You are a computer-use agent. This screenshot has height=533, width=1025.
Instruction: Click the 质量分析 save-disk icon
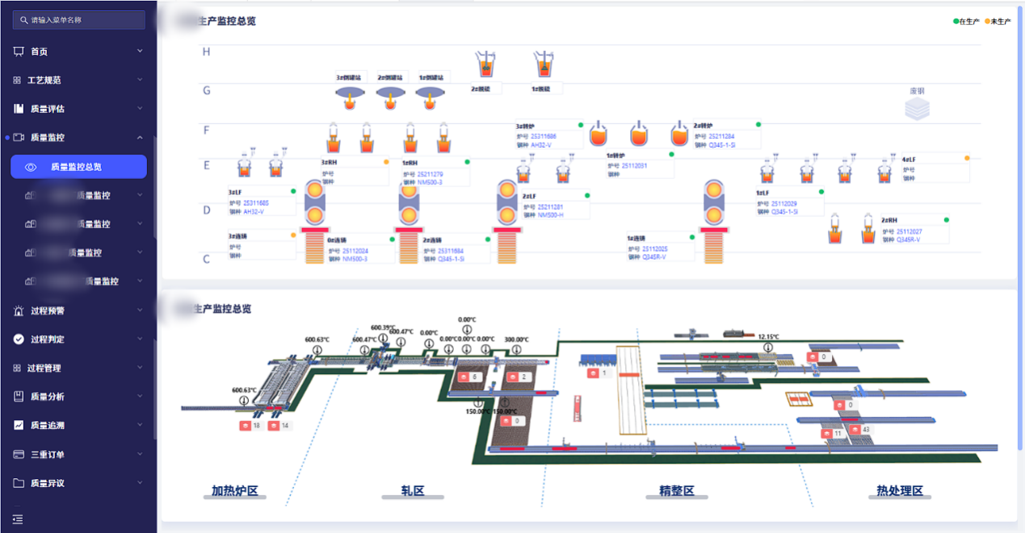[x=19, y=397]
